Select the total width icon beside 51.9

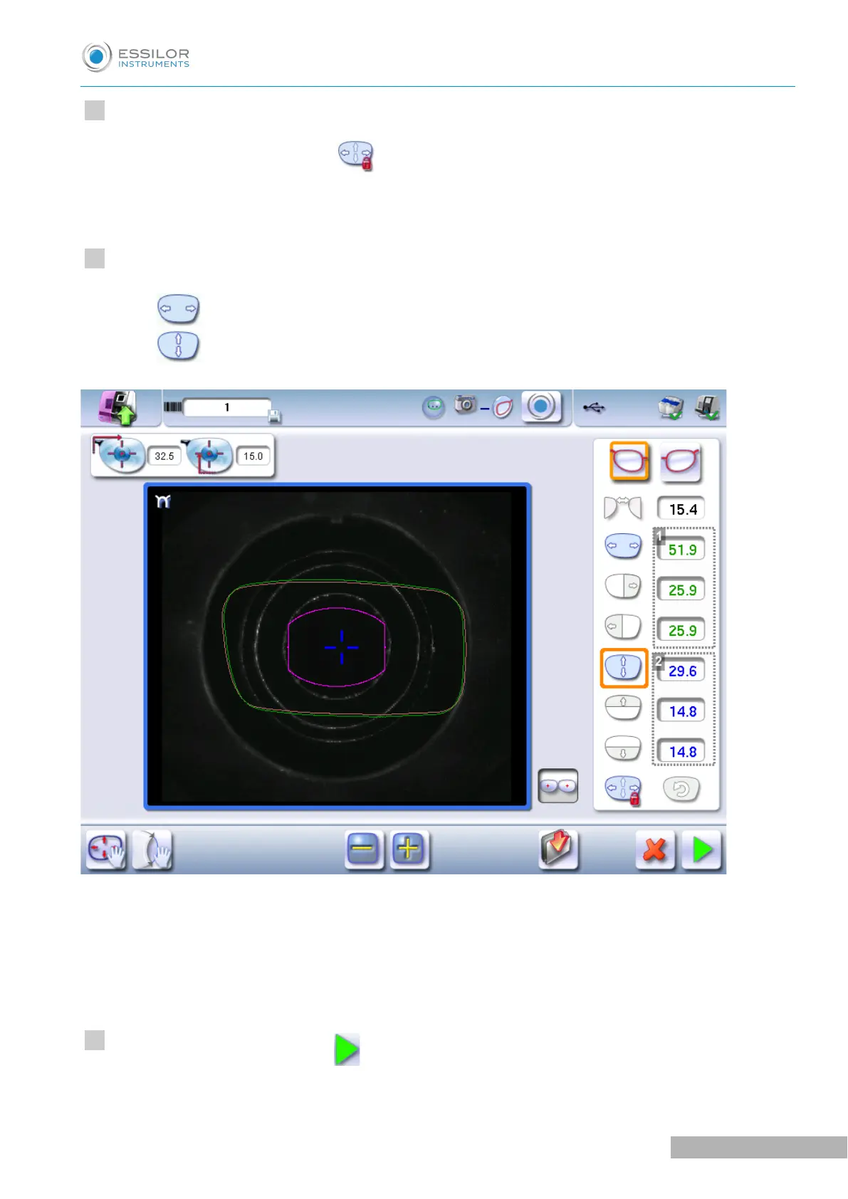point(623,546)
